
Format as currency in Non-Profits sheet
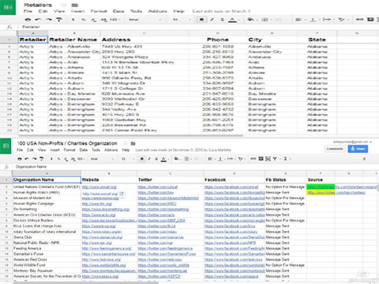(x=51, y=159)
